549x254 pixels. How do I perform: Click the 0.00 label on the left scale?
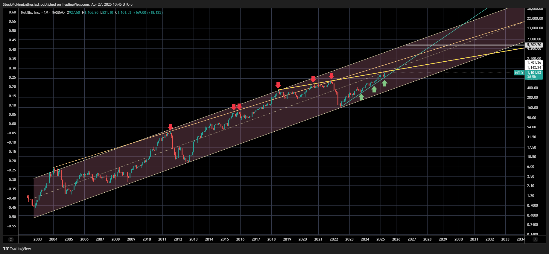click(12, 124)
